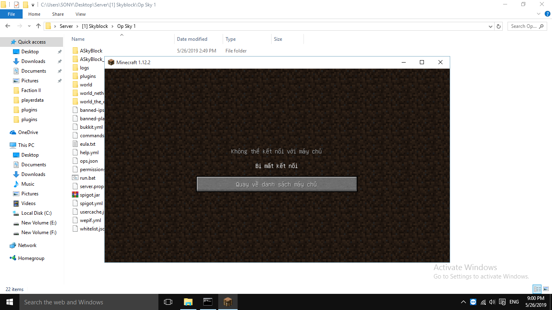This screenshot has width=552, height=310.
Task: Click the [1] Skyblock breadcrumb in the address bar
Action: pos(95,26)
